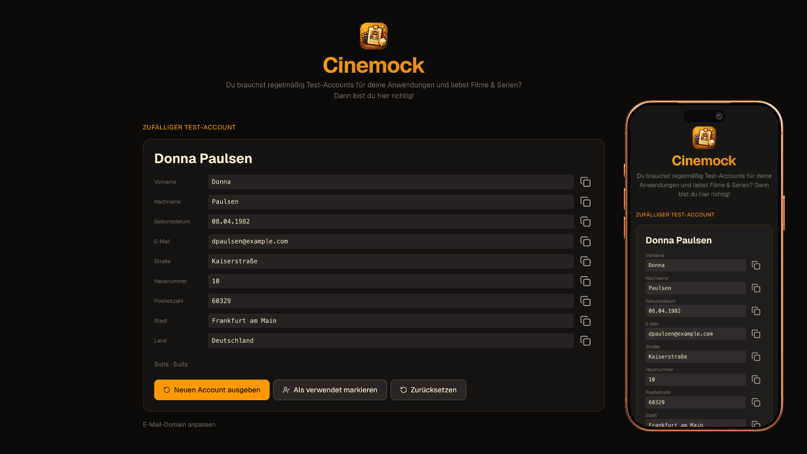Copy the Straße value Kaiserstraße
This screenshot has height=454, width=807.
(585, 261)
